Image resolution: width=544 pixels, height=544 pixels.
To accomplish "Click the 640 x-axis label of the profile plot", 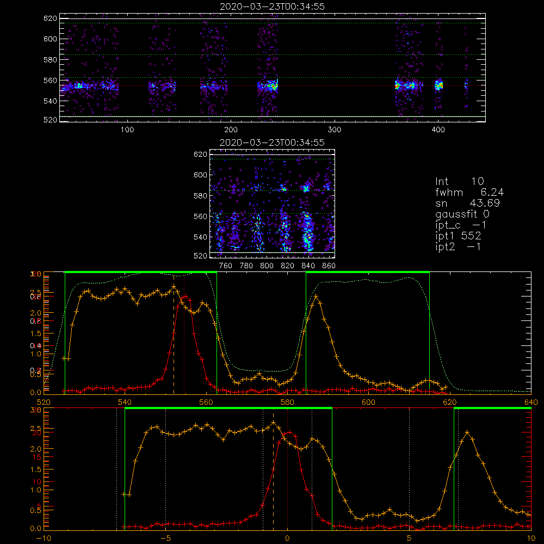I will (x=531, y=402).
